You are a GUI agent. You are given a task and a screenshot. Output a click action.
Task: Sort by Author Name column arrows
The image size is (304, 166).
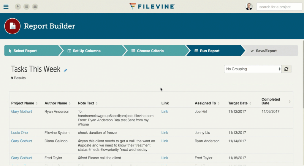(x=69, y=103)
